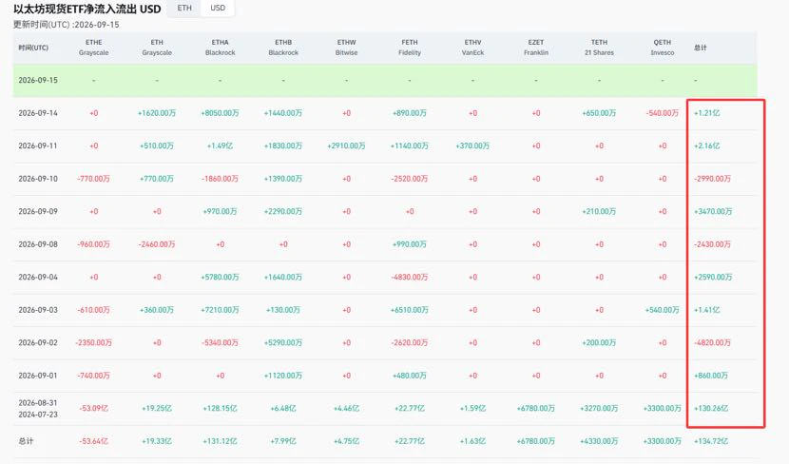Switch to the USD unit tab
The image size is (789, 464).
click(218, 8)
